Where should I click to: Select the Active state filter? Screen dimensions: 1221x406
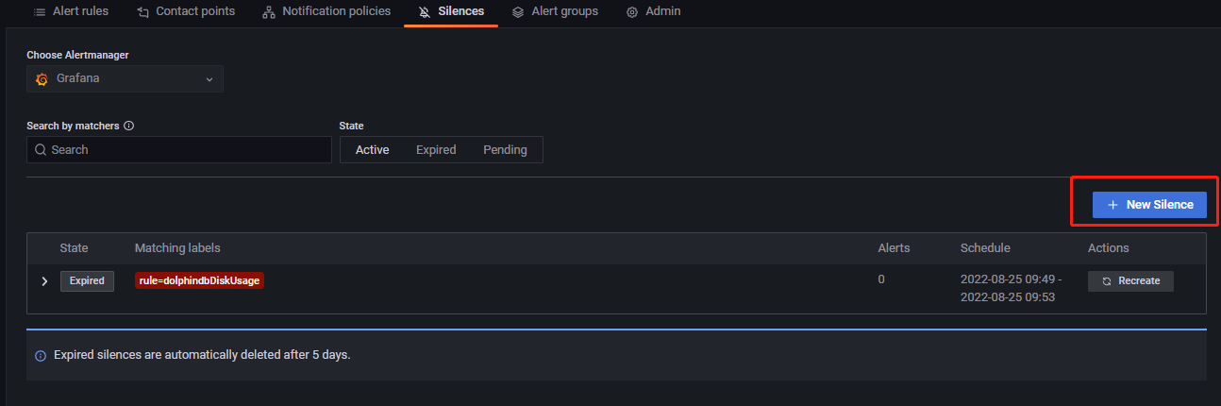click(x=372, y=150)
